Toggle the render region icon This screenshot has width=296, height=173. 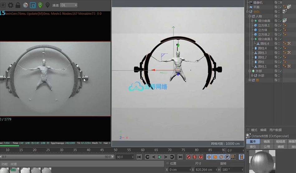[x=33, y=5]
